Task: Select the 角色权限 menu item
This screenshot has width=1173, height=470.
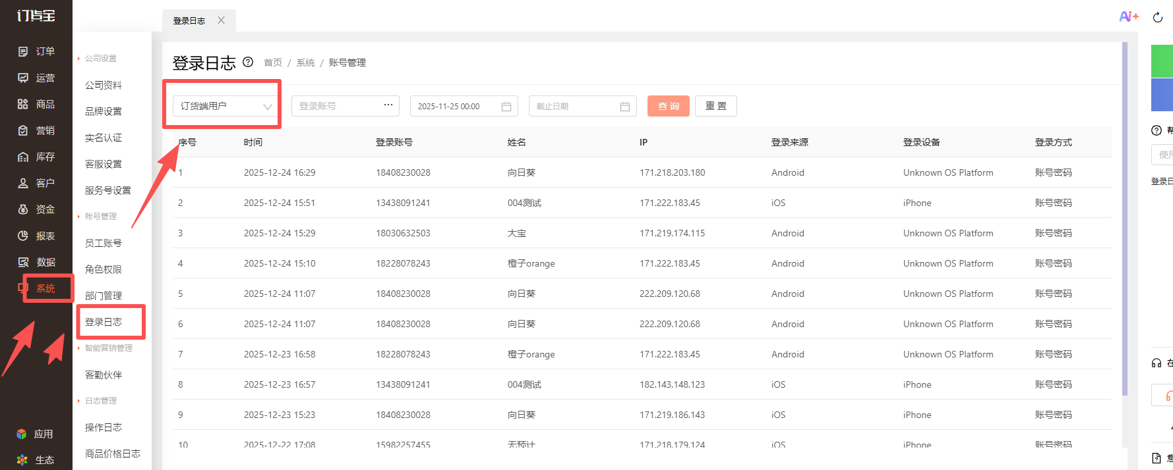Action: tap(104, 269)
